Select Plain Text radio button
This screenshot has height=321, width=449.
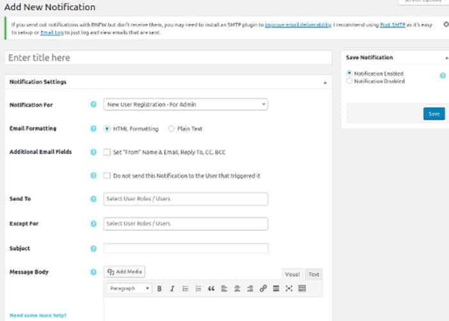click(171, 128)
